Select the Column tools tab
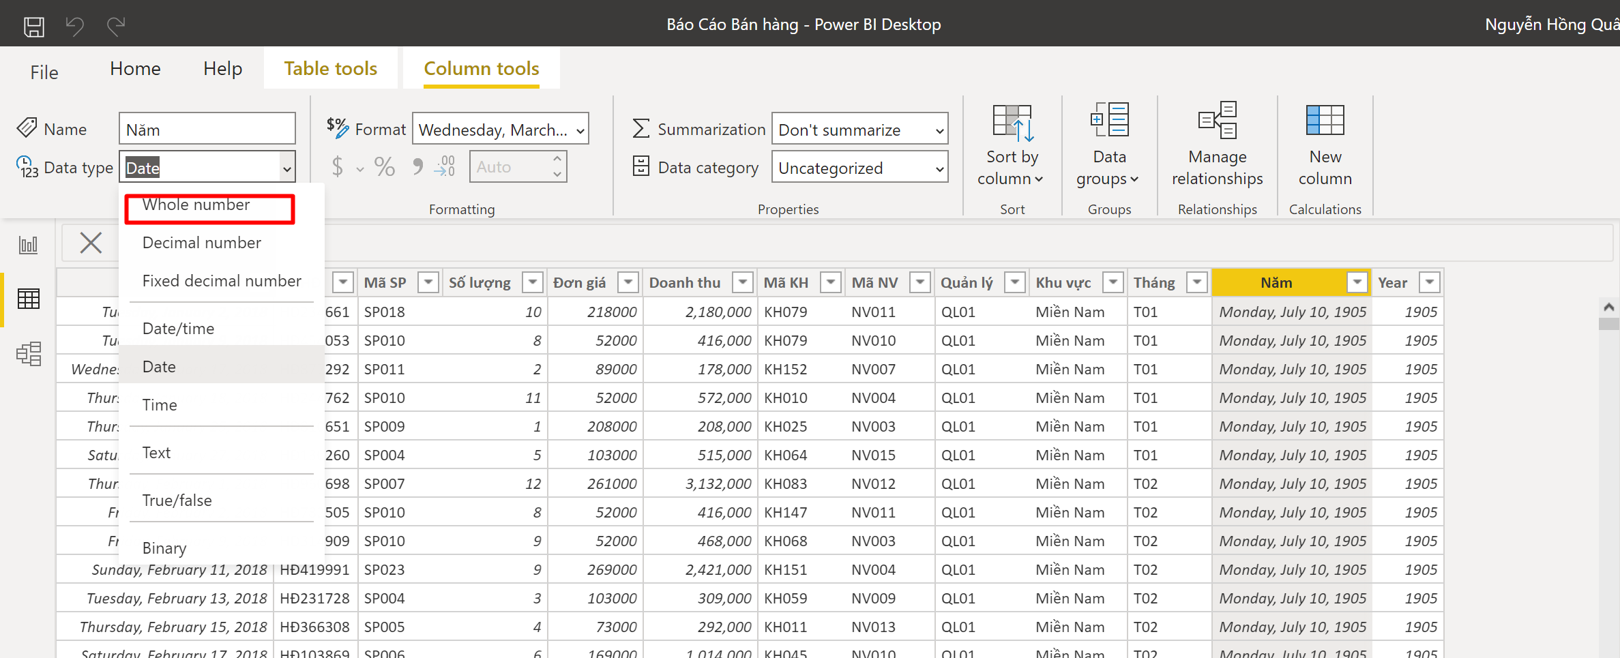This screenshot has height=658, width=1620. (482, 69)
